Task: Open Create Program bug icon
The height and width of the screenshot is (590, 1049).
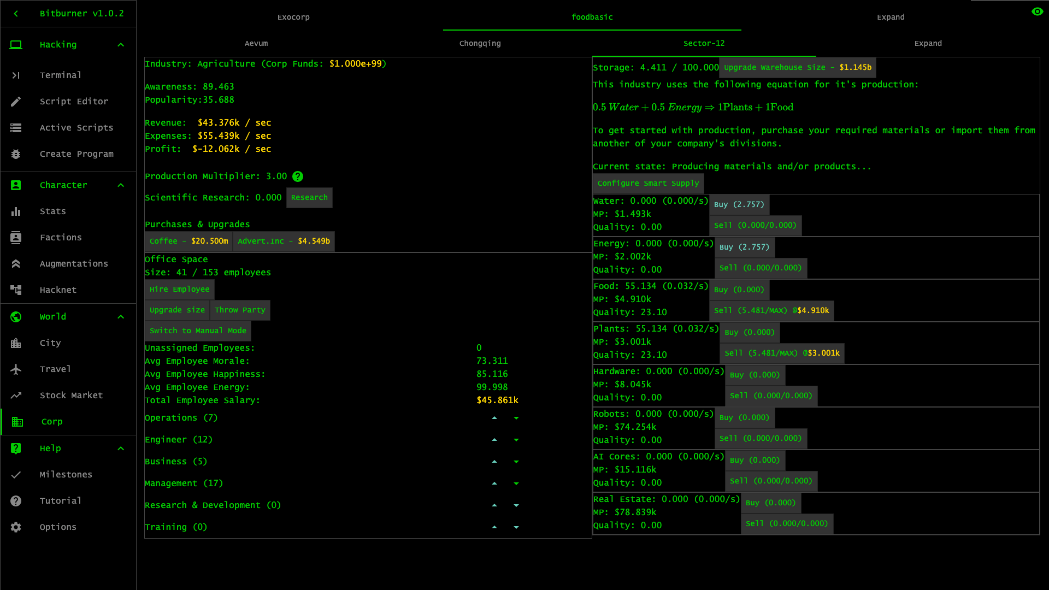Action: tap(16, 154)
